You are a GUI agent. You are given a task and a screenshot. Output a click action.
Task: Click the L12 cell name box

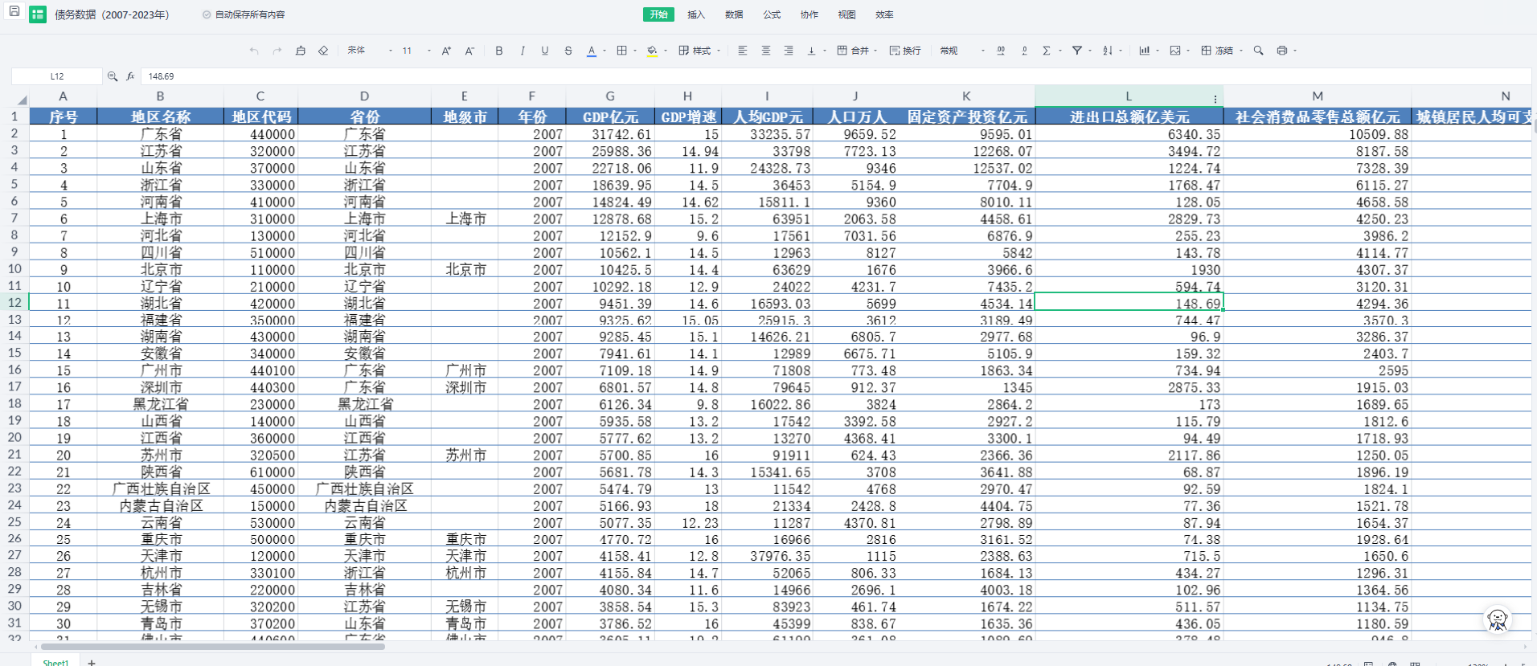(57, 76)
